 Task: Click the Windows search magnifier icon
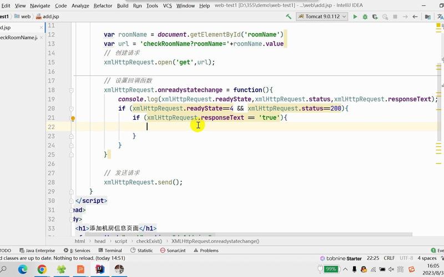3,269
